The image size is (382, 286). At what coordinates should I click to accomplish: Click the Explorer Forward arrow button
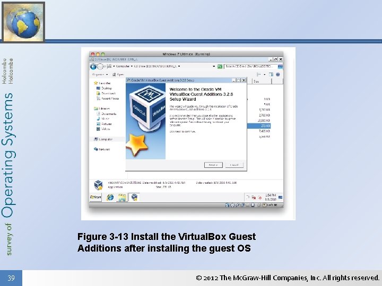[100, 66]
